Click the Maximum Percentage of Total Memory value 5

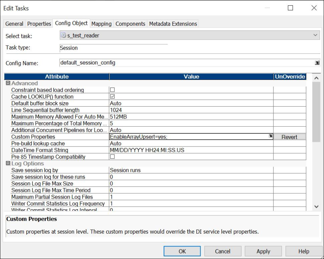pos(191,123)
